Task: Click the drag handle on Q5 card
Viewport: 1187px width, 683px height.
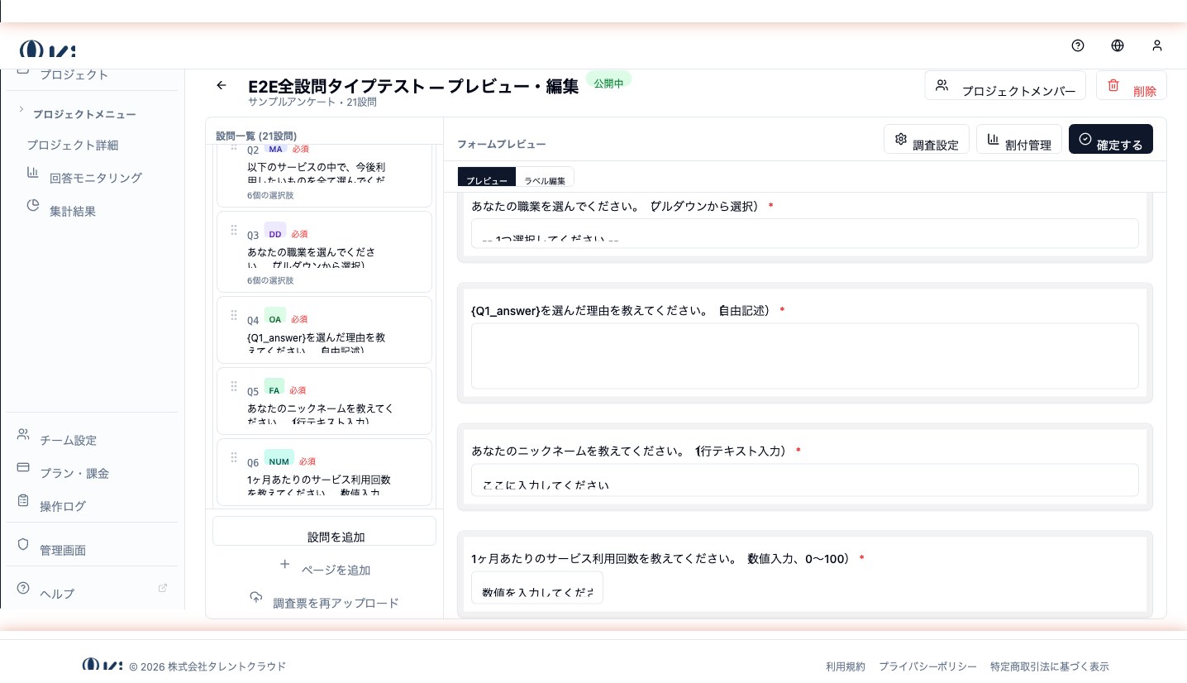Action: pos(234,386)
